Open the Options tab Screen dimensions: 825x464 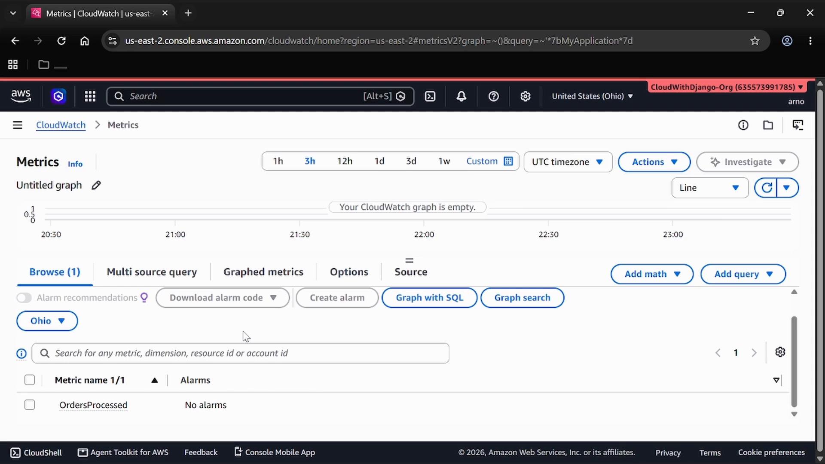(349, 272)
